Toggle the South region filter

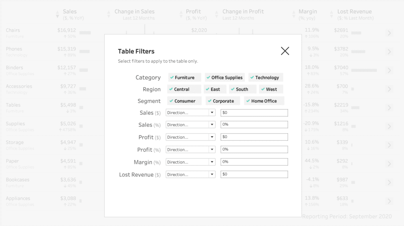(x=242, y=89)
